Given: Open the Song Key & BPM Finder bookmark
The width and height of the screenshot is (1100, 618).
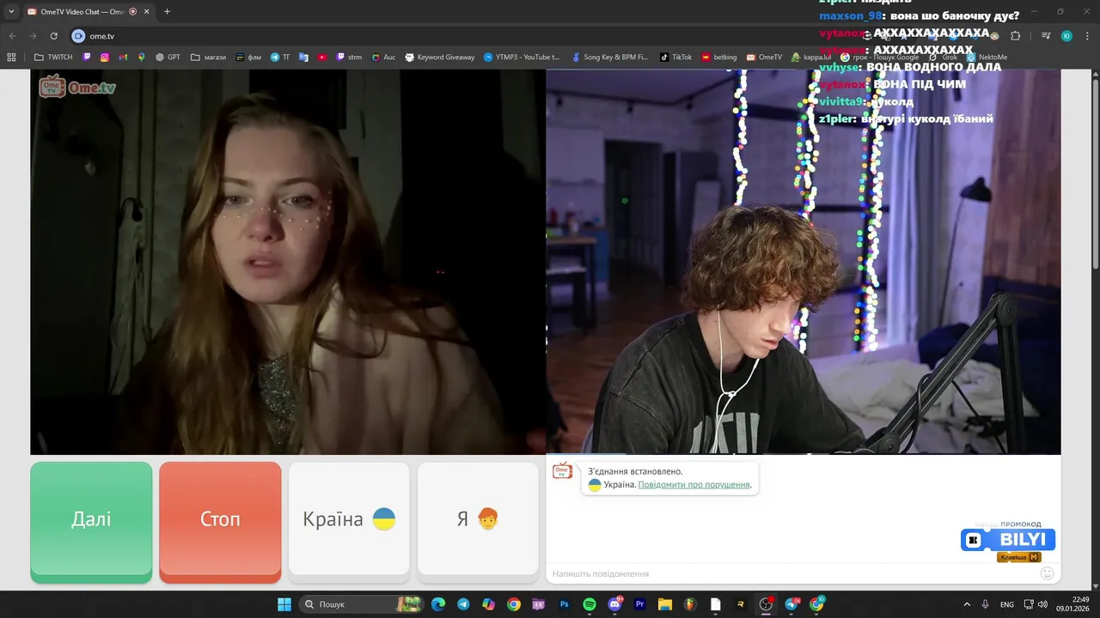Looking at the screenshot, I should (x=609, y=58).
